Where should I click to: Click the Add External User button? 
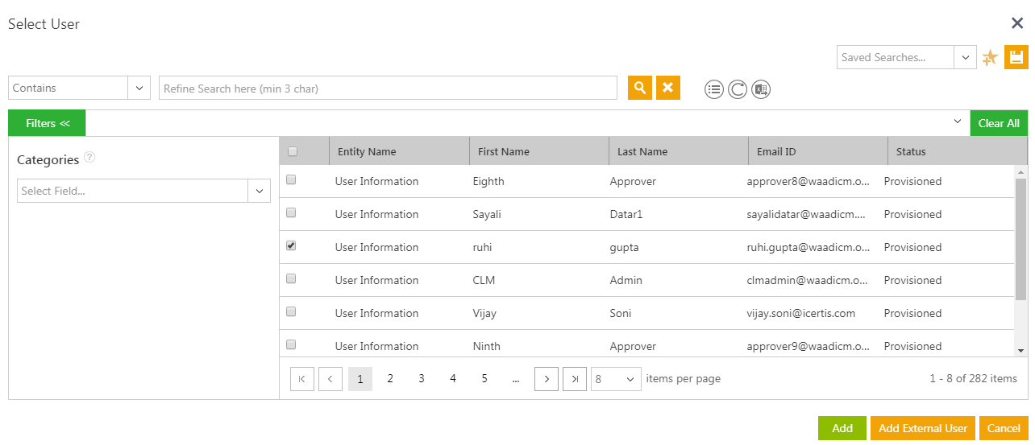pos(923,428)
